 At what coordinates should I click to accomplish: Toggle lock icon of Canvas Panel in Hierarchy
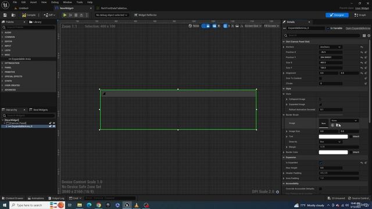coord(50,123)
